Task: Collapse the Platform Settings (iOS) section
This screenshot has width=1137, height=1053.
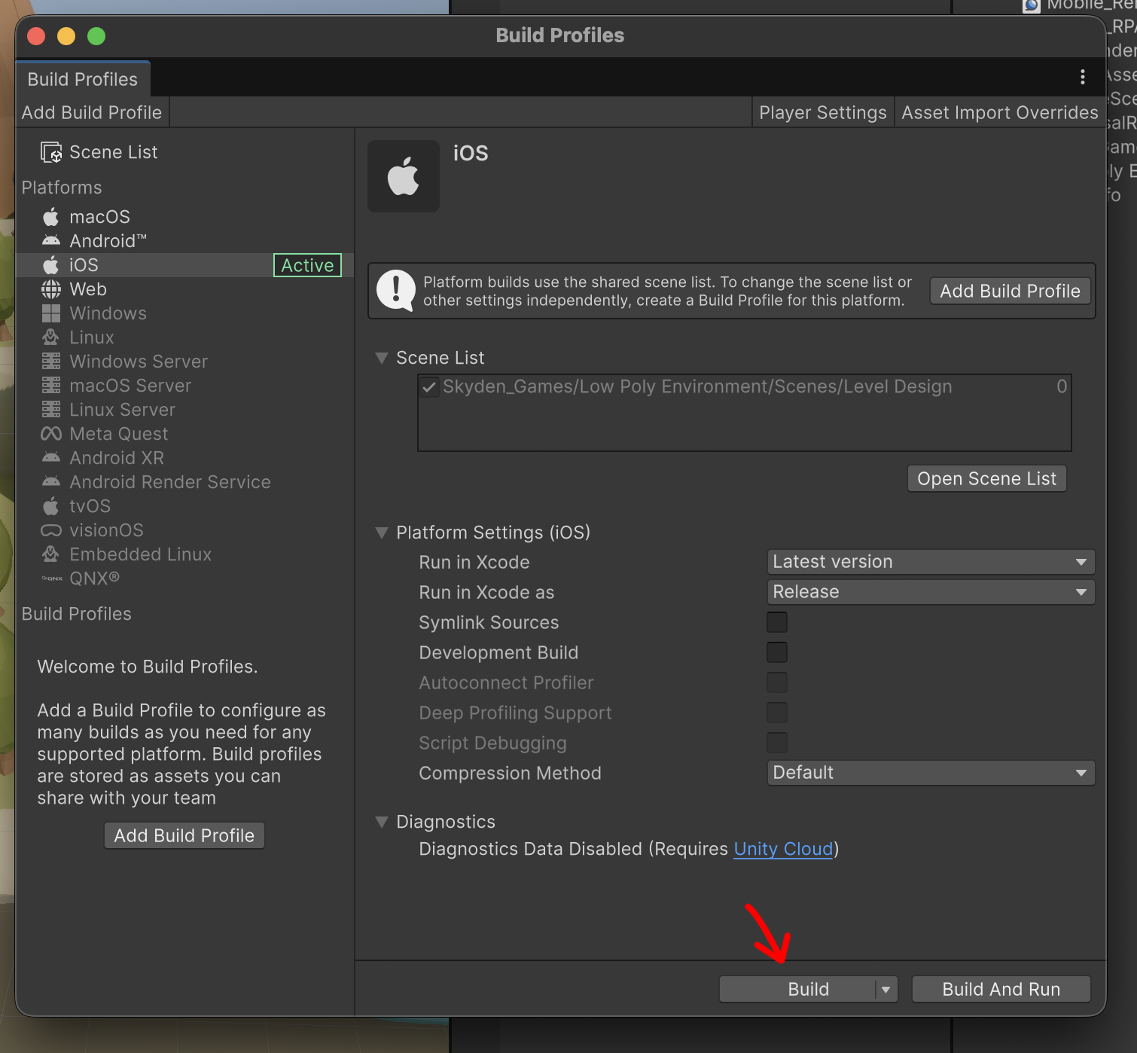Action: click(382, 533)
